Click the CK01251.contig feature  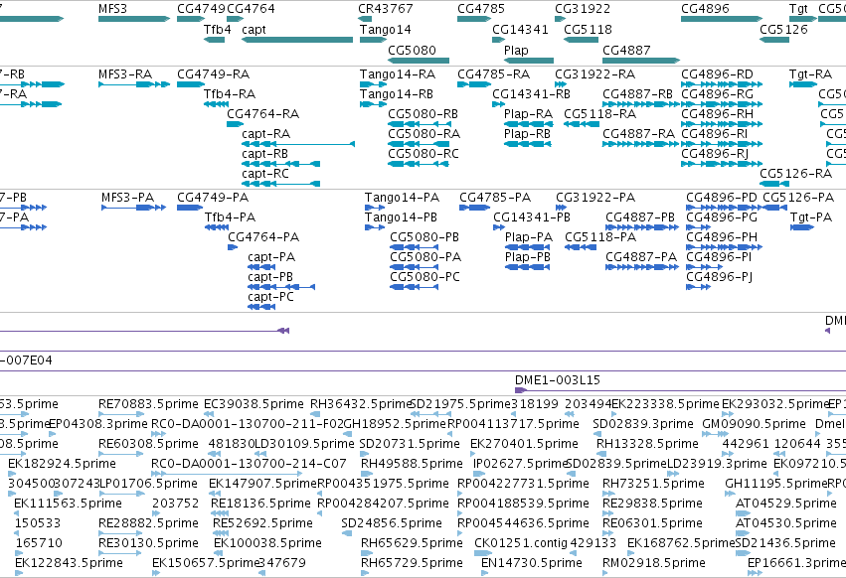tap(483, 553)
